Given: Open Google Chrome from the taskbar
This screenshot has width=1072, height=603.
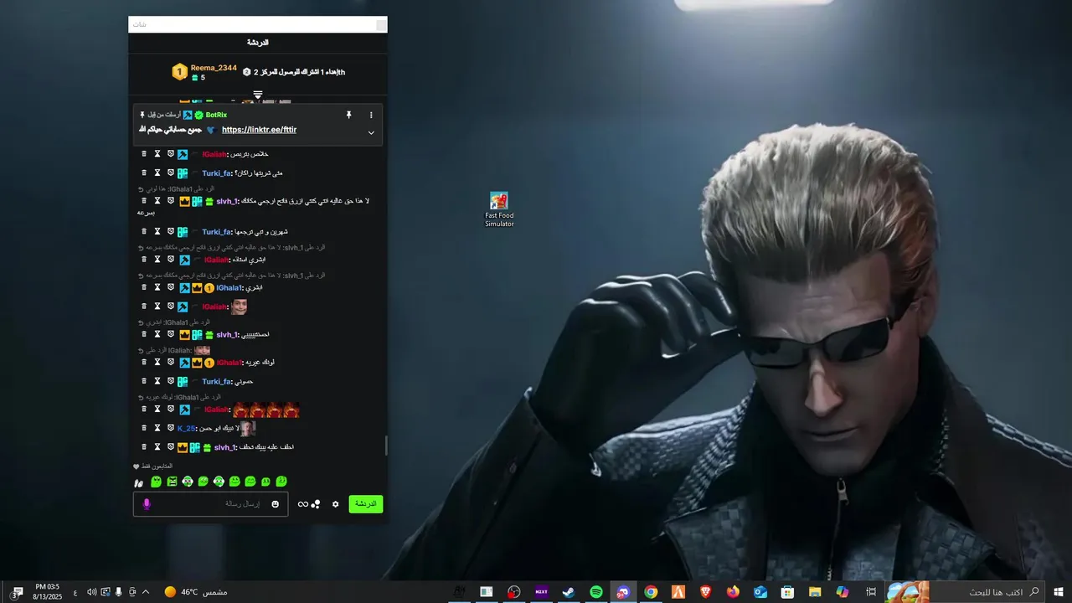Looking at the screenshot, I should 651,591.
